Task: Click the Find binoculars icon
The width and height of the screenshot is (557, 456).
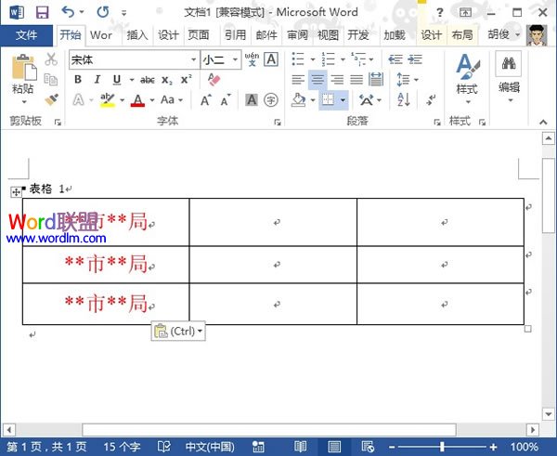Action: [x=508, y=64]
